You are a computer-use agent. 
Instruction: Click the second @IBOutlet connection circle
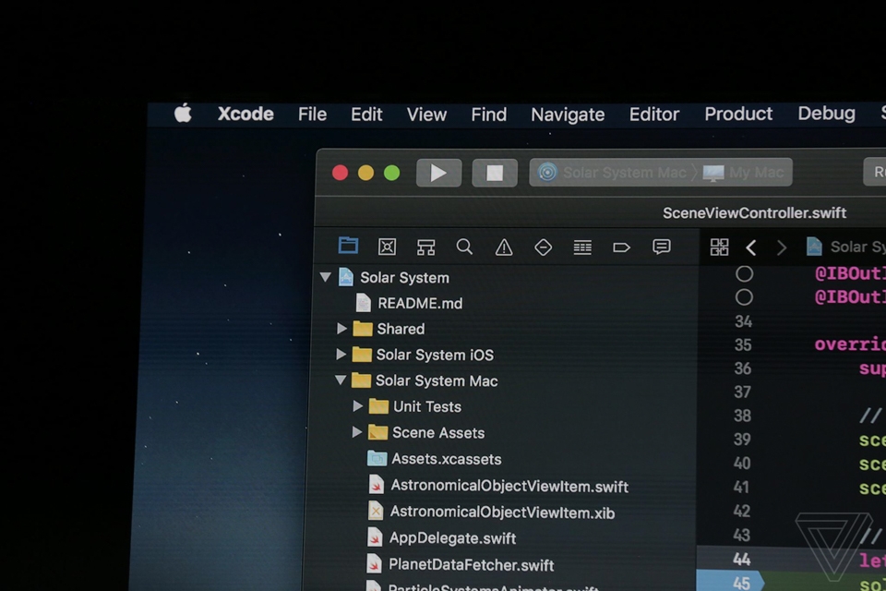(x=744, y=296)
